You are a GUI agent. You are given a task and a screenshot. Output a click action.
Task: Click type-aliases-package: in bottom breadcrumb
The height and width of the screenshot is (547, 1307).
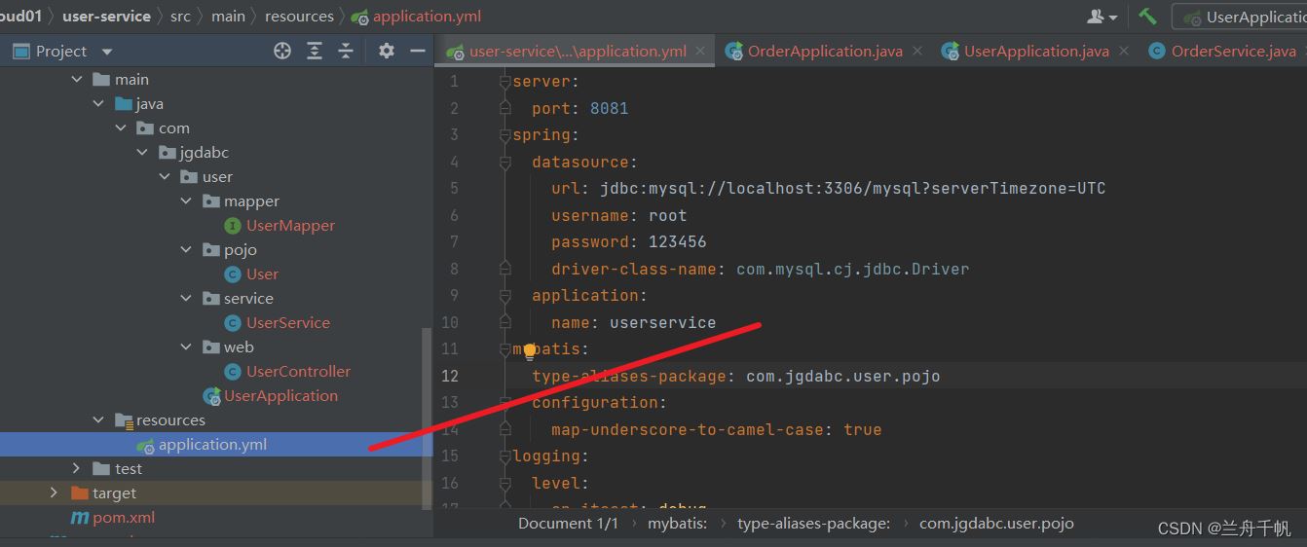[814, 524]
